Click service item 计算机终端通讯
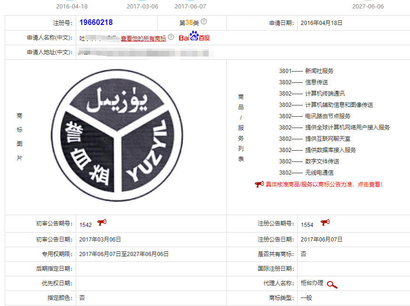The image size is (410, 306). [x=325, y=94]
